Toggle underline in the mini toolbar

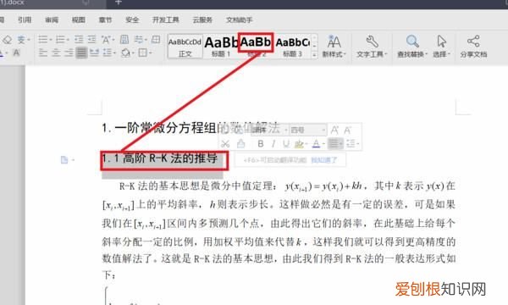tap(286, 143)
